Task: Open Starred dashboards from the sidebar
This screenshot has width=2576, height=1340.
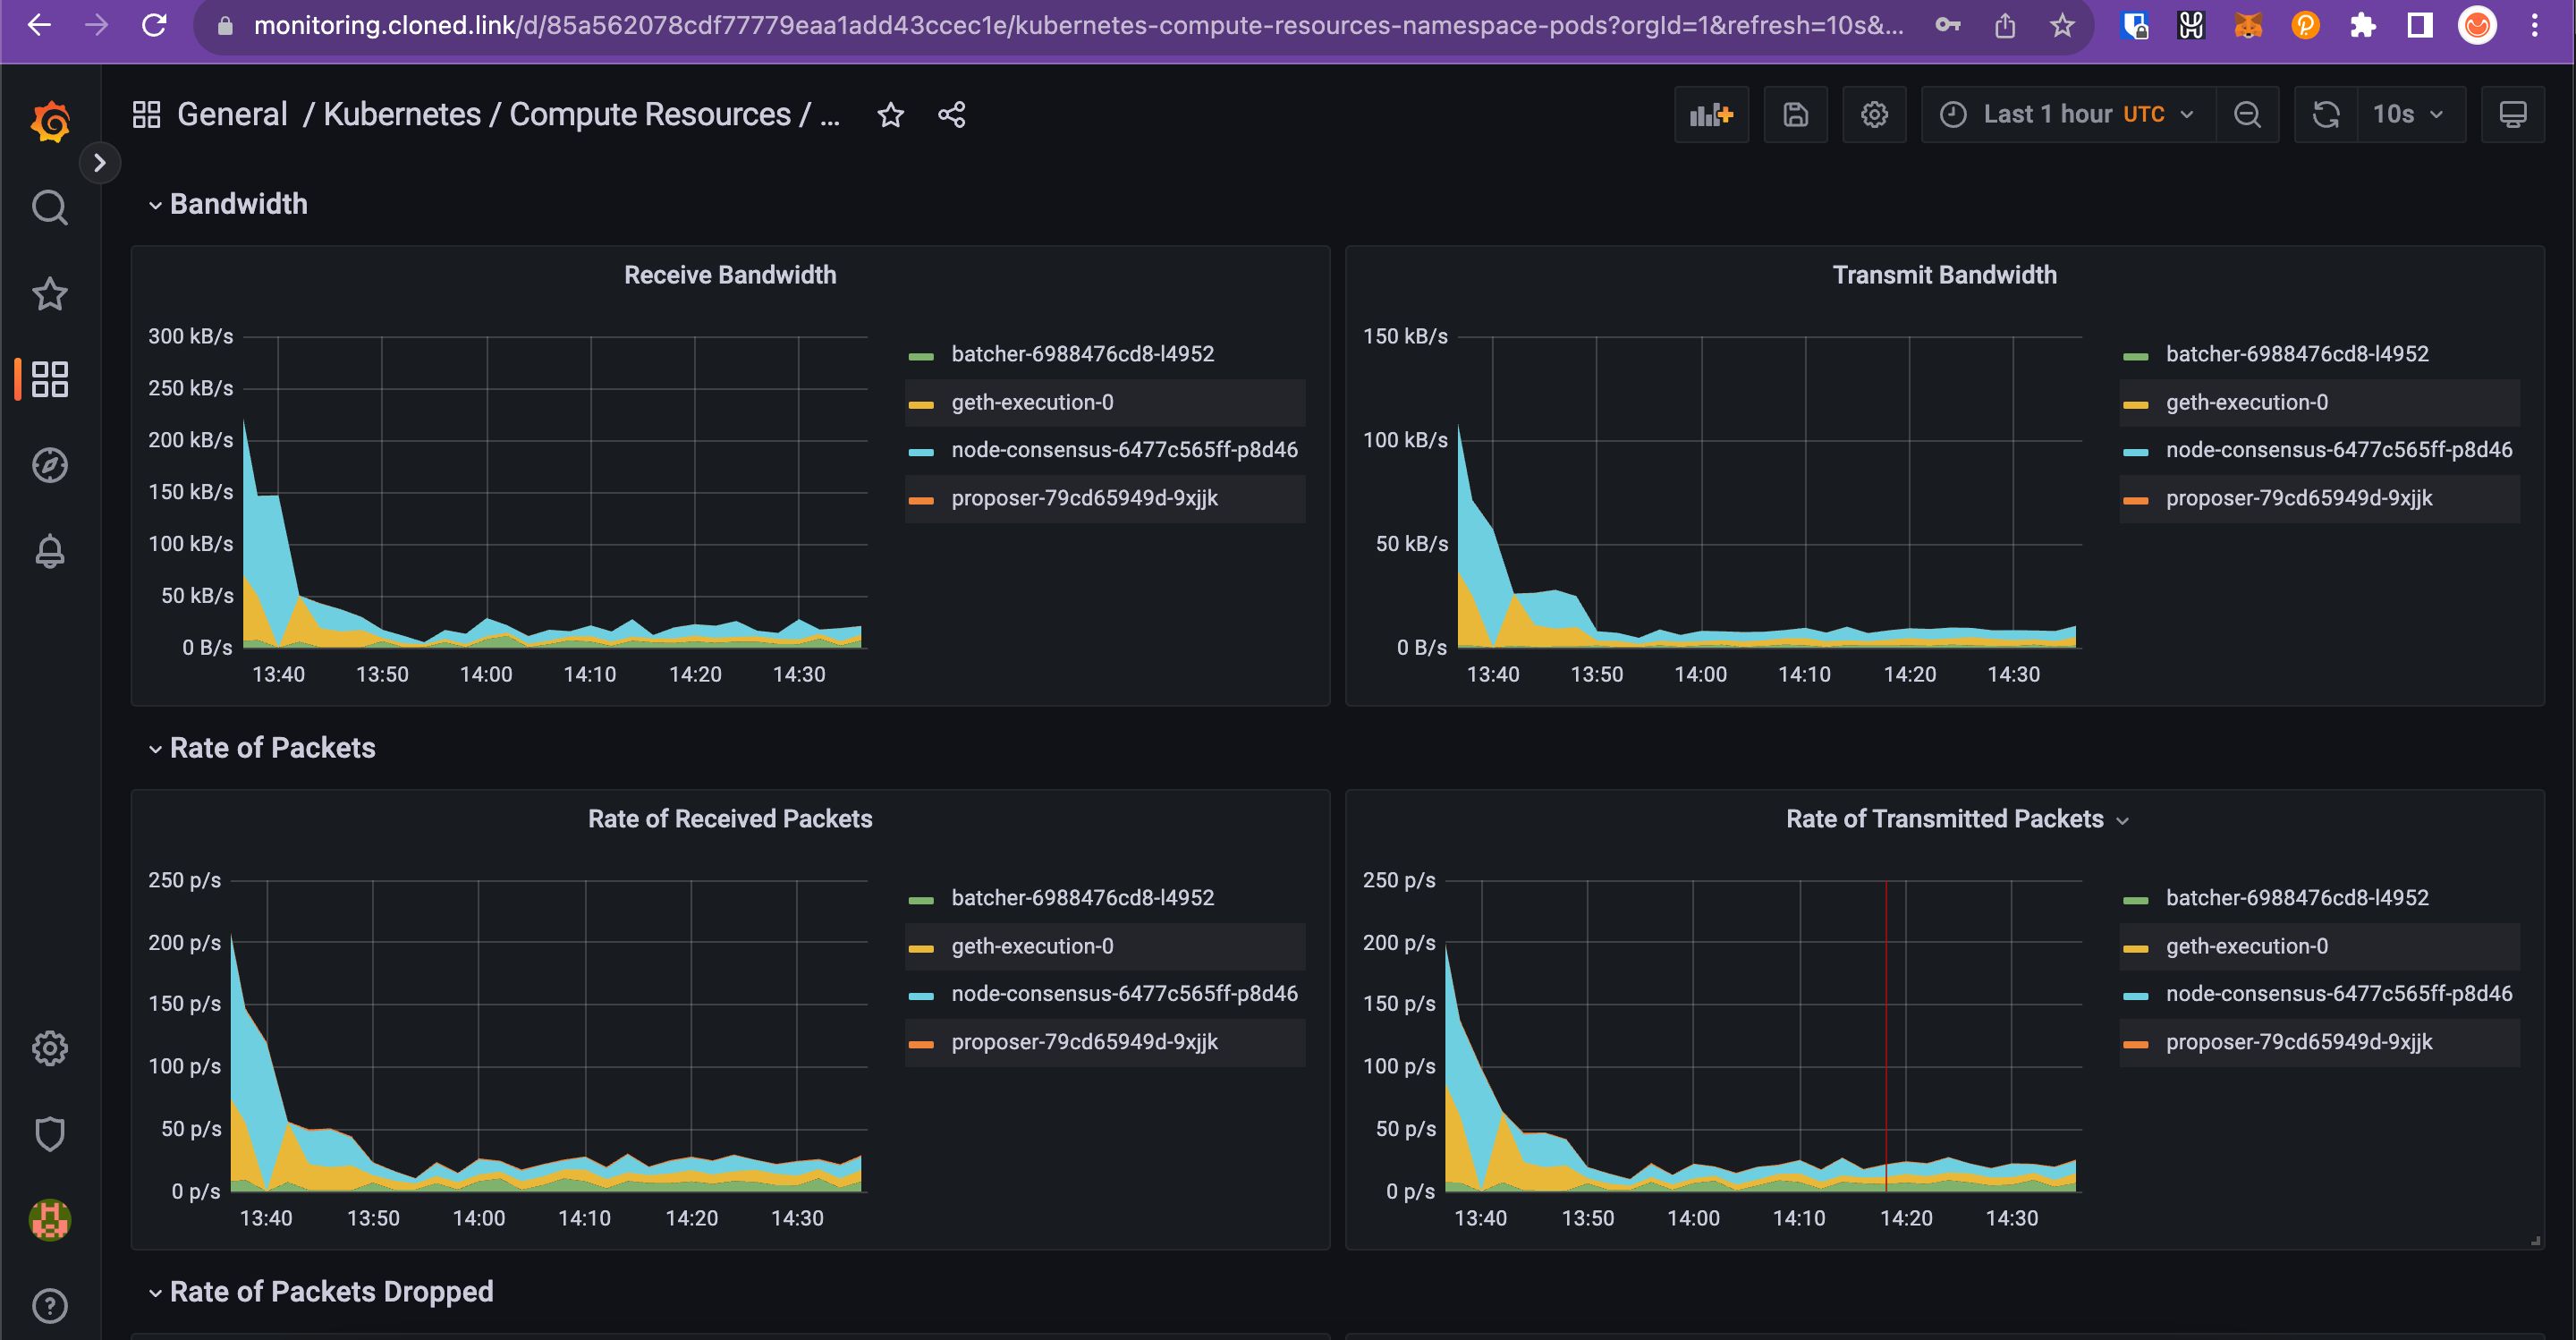Action: (50, 294)
